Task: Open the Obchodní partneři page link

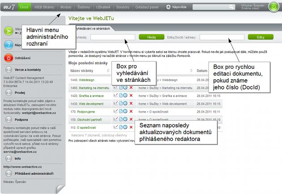Action: [x=90, y=120]
